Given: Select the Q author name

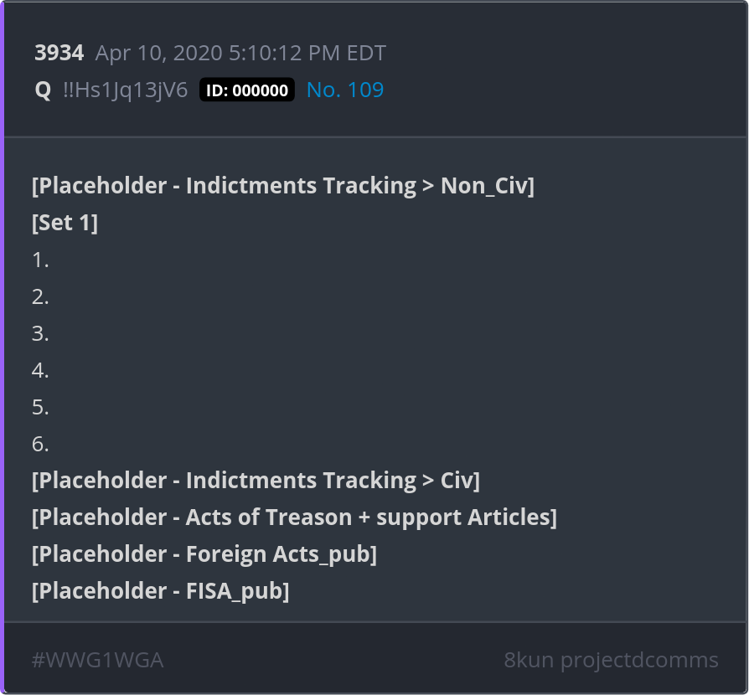Looking at the screenshot, I should click(x=43, y=90).
